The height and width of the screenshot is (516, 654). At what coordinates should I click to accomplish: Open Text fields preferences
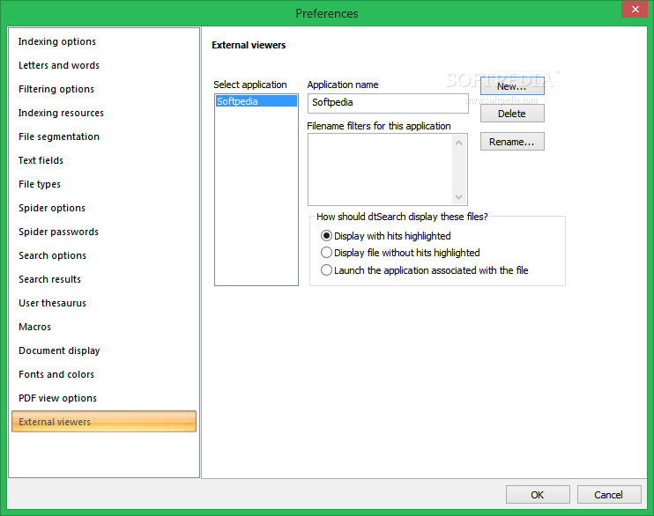[41, 160]
